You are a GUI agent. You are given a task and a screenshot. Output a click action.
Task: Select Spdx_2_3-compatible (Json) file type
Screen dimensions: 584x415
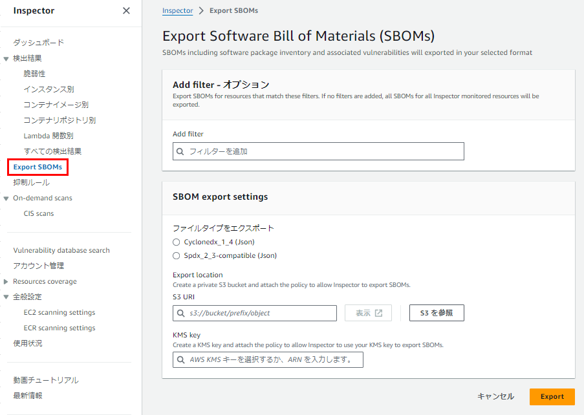pos(176,256)
